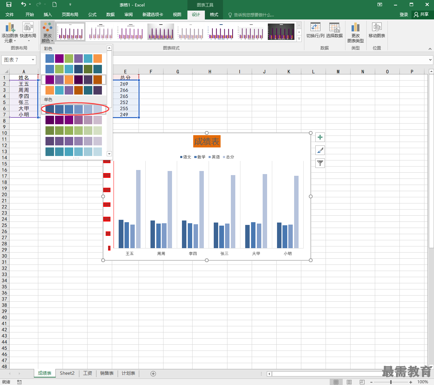This screenshot has width=434, height=385.
Task: Switch to the 工资 worksheet tab
Action: [x=88, y=373]
